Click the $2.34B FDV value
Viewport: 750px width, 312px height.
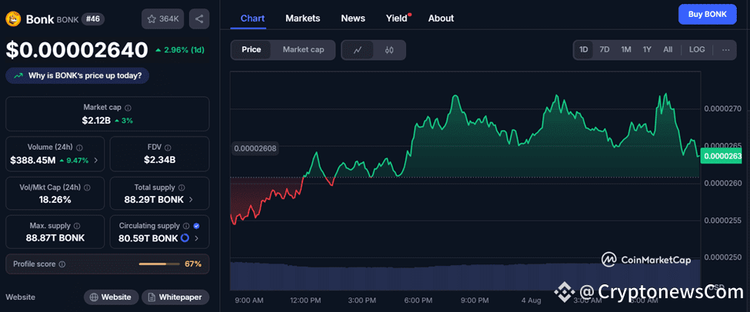pos(160,160)
